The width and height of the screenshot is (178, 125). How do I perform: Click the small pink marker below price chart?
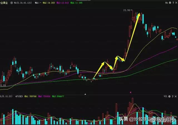click(130, 92)
